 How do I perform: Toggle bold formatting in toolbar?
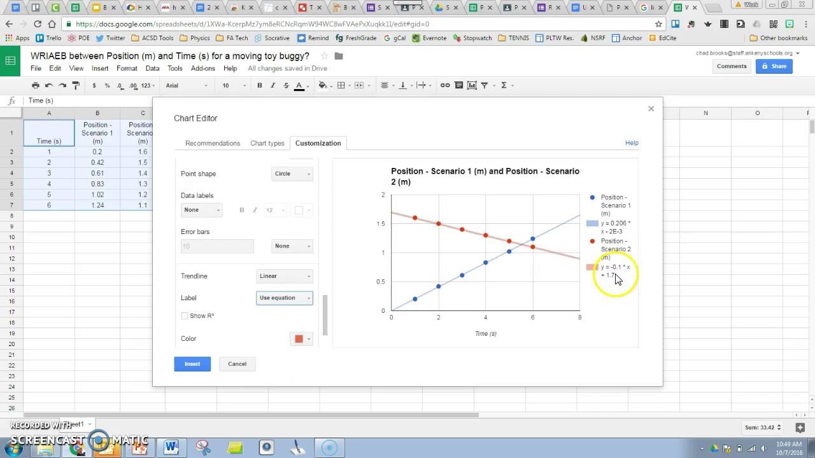[259, 85]
